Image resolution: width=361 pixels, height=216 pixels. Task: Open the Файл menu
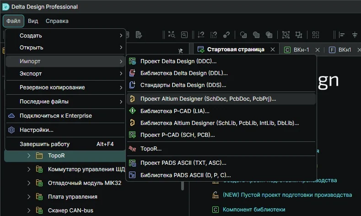point(13,21)
